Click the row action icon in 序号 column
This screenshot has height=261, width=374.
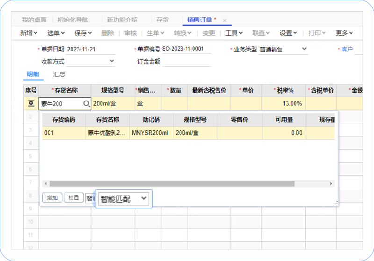click(31, 104)
